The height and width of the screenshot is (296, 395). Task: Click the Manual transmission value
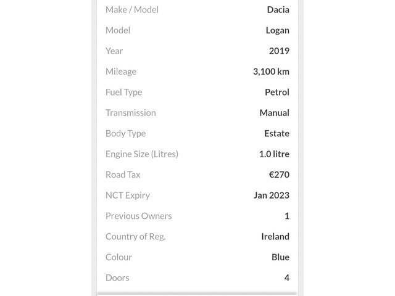click(274, 113)
